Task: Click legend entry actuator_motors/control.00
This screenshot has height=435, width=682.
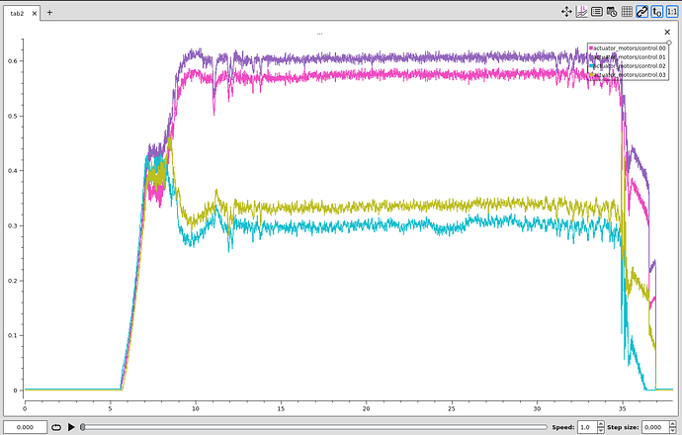Action: click(630, 48)
